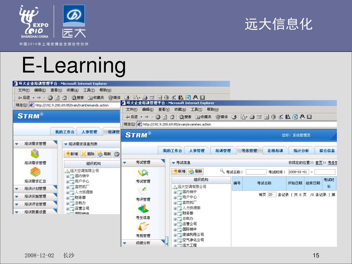Image resolution: width=352 pixels, height=264 pixels.
Task: Open 帮助 menu in back IE window
Action: 105,90
